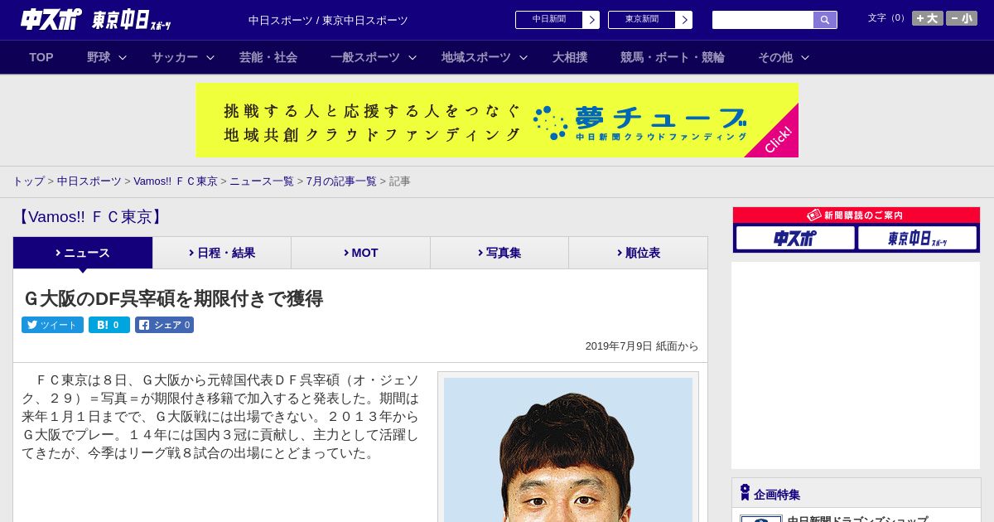Expand chevron next to サッカー
994x522 pixels.
click(210, 57)
